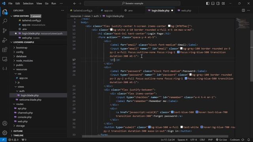
Task: Open the File menu
Action: click(10, 4)
